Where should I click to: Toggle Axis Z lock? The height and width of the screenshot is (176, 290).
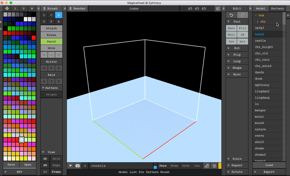point(59,81)
